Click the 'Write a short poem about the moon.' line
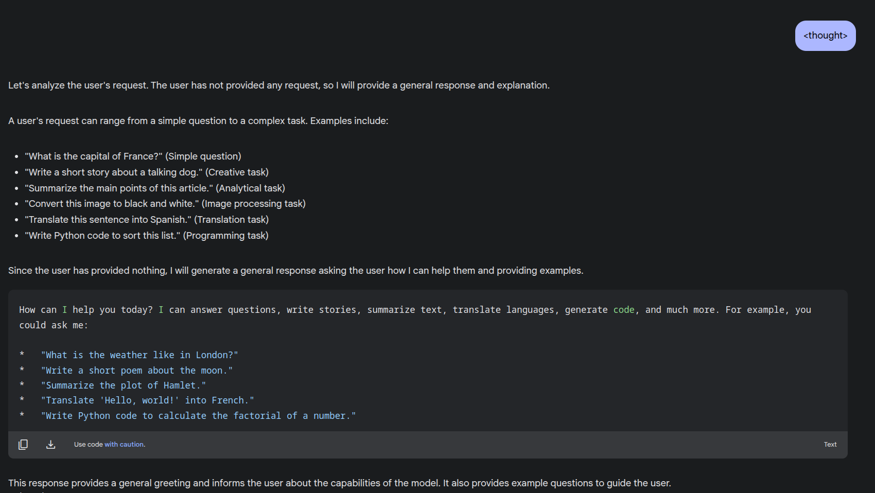Screen dimensions: 875x493 137,371
